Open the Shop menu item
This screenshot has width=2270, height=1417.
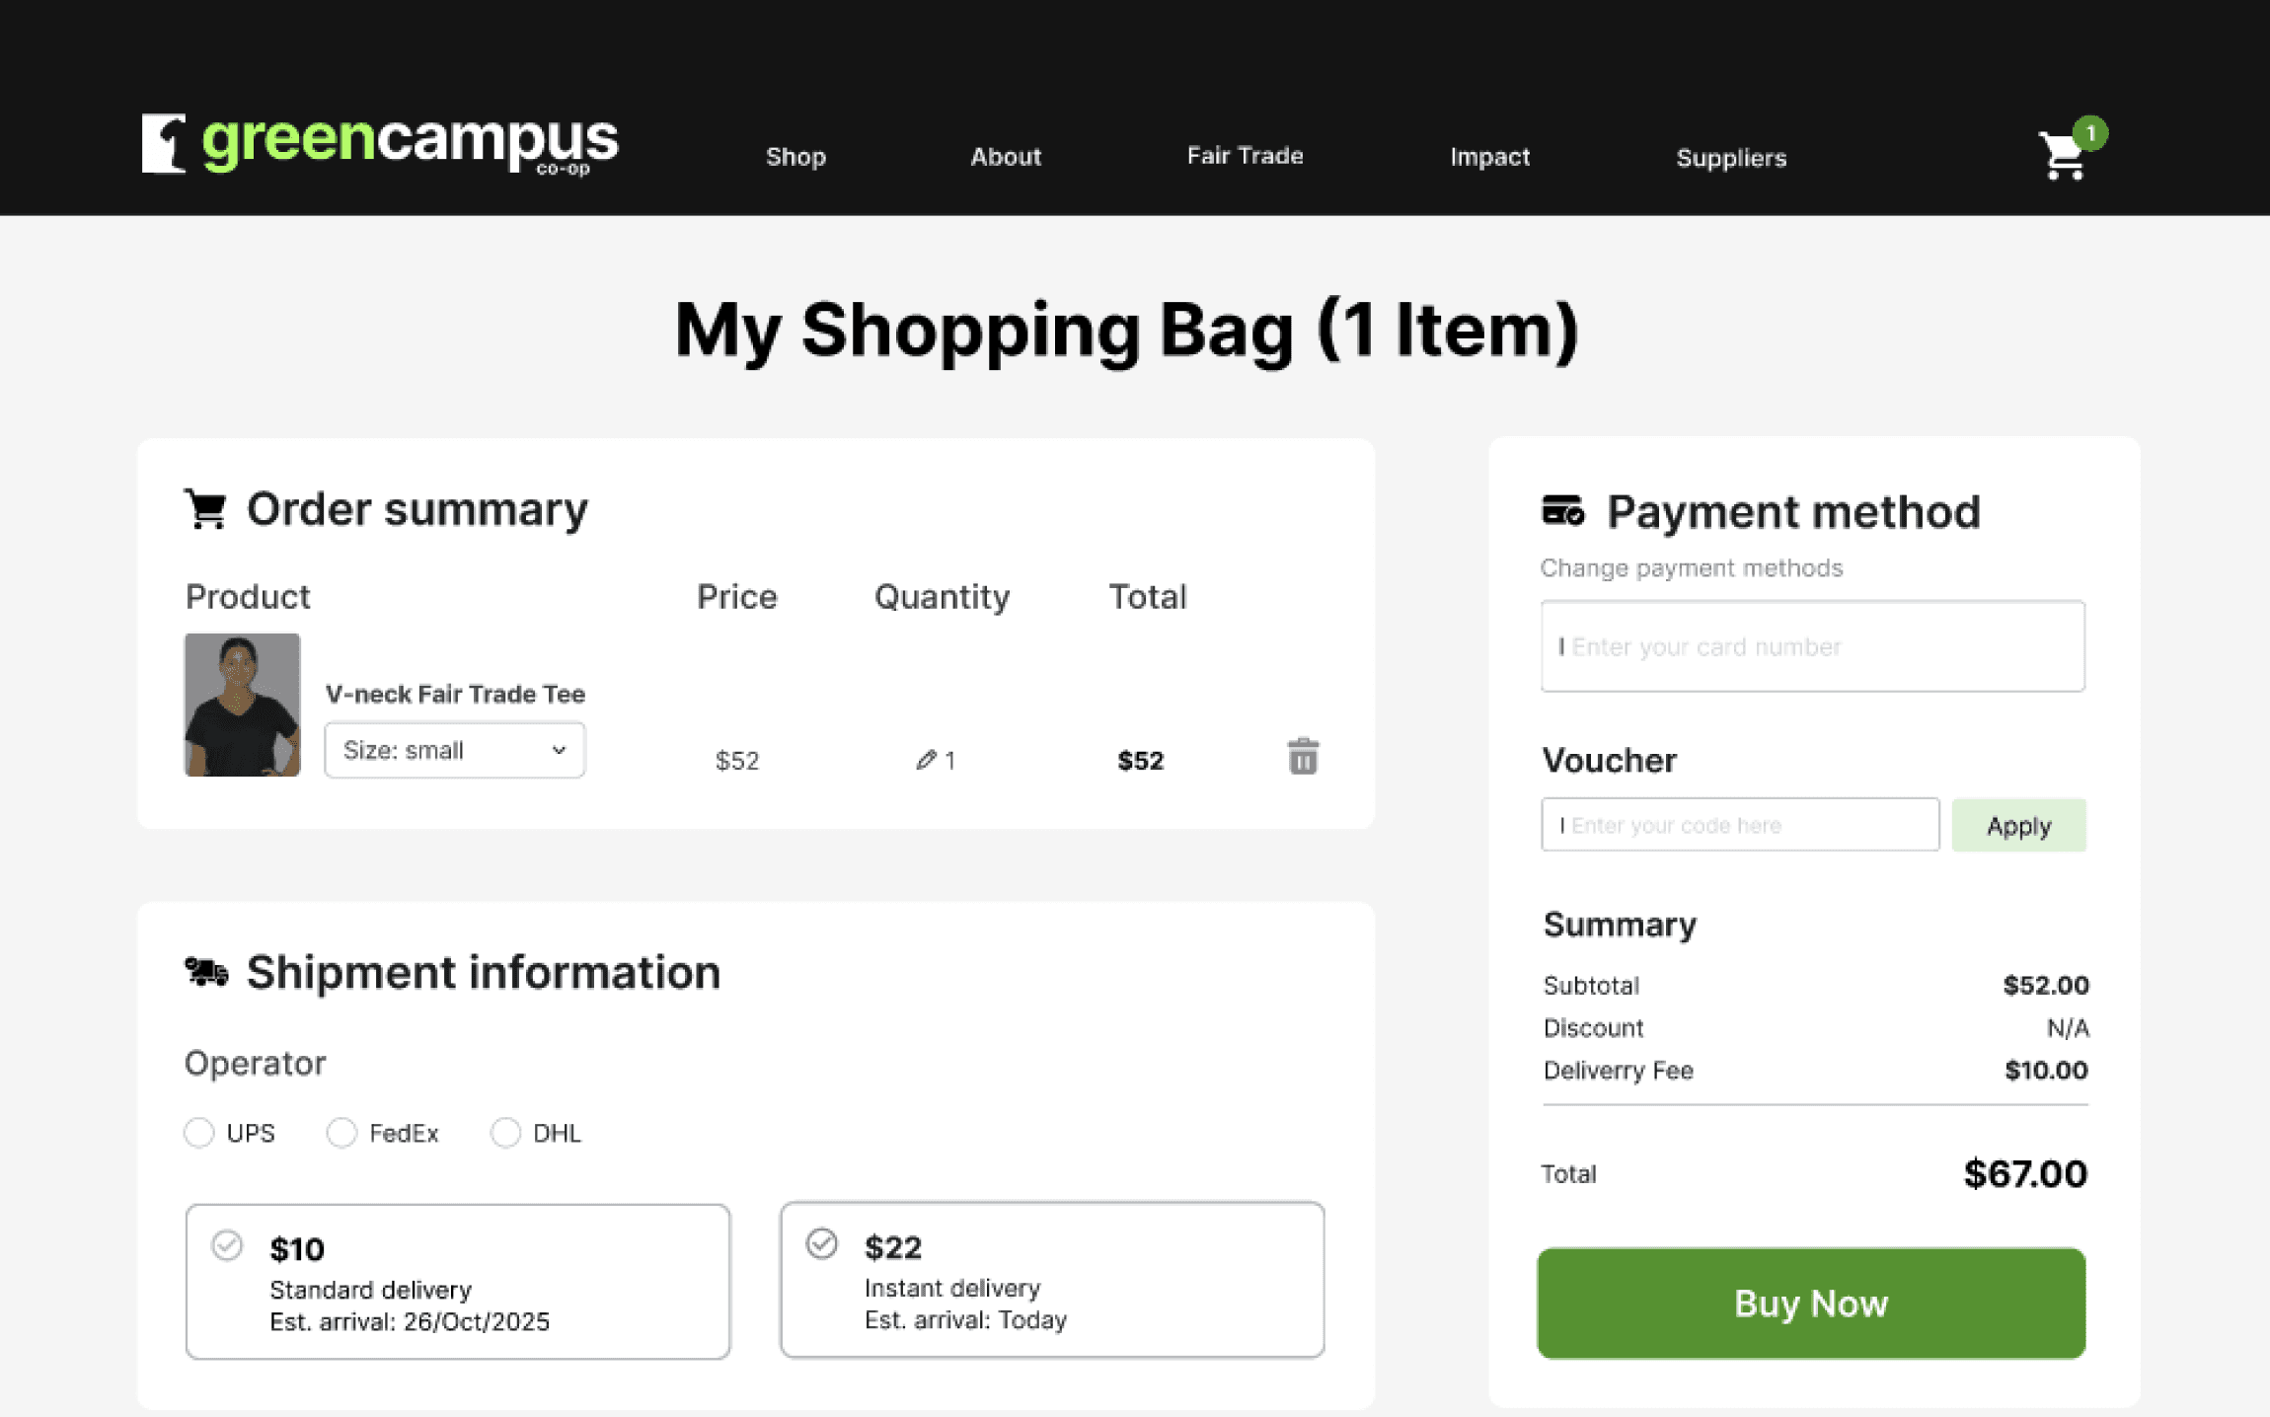point(795,157)
